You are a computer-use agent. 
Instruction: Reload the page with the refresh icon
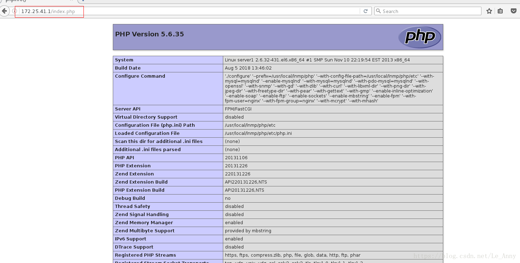coord(366,11)
